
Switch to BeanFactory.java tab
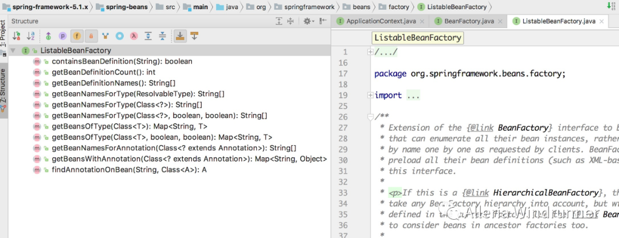(x=465, y=21)
